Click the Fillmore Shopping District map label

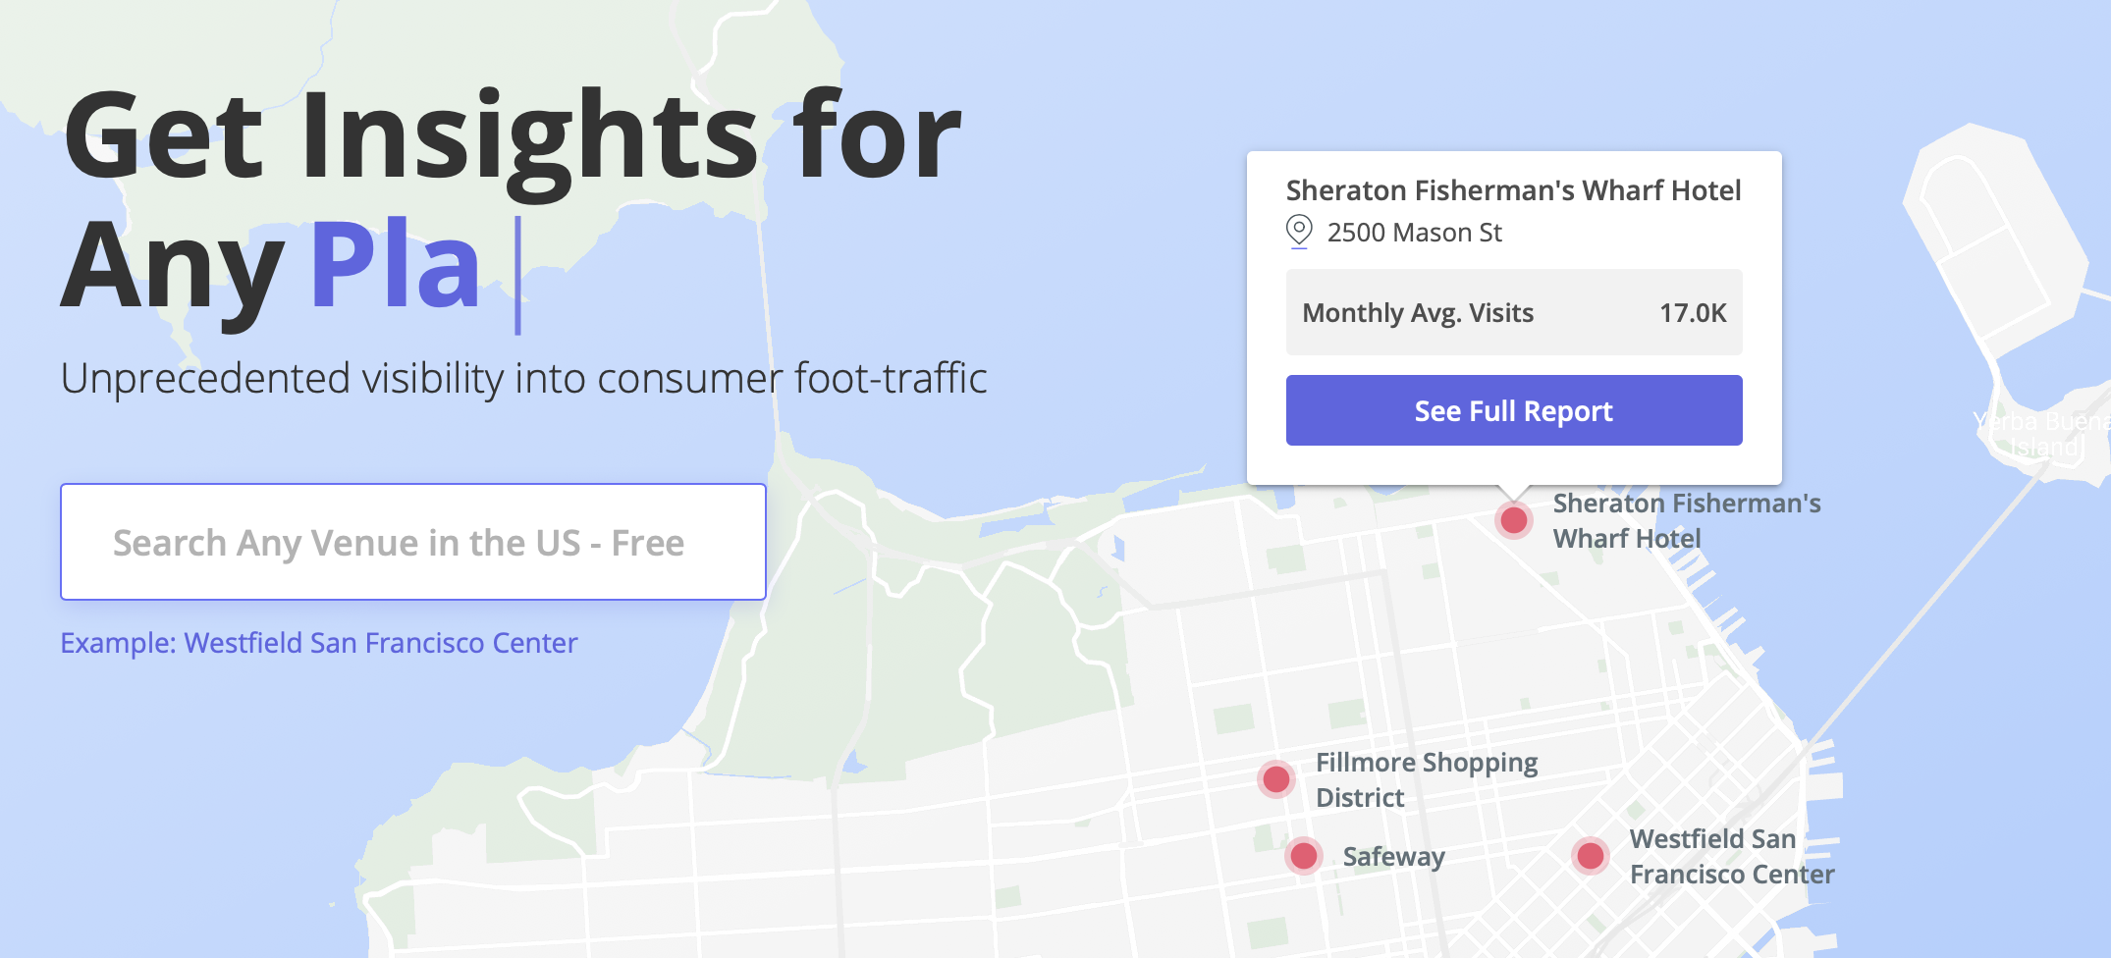tap(1427, 779)
